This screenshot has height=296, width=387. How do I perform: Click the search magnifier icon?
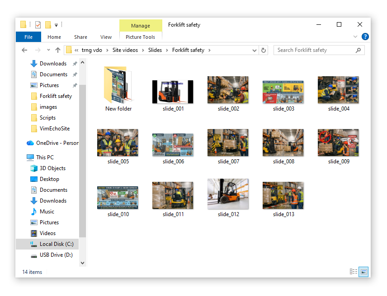click(358, 50)
